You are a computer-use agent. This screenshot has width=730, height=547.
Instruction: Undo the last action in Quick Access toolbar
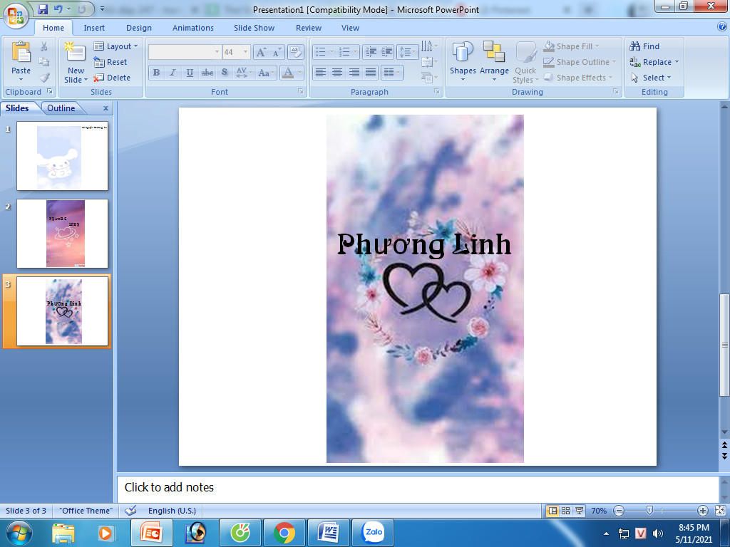coord(58,9)
